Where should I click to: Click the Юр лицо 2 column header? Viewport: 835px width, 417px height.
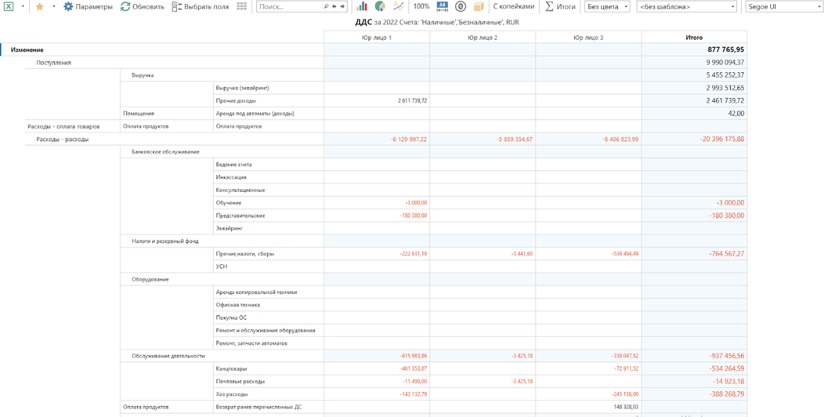(x=482, y=38)
